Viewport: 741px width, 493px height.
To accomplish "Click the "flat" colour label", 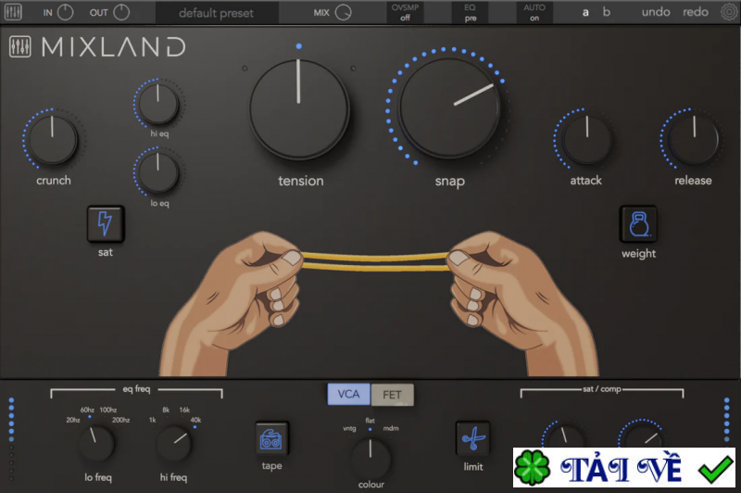I will tap(370, 420).
